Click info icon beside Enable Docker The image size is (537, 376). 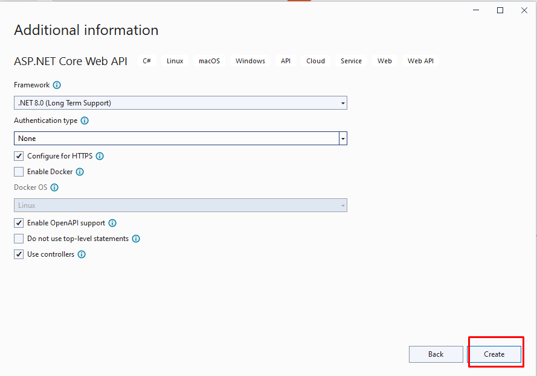pos(80,172)
